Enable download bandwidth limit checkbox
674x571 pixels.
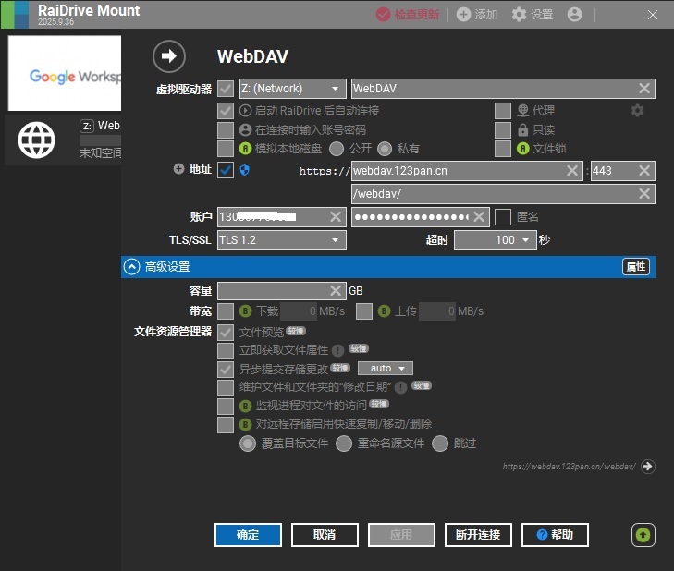pos(226,311)
